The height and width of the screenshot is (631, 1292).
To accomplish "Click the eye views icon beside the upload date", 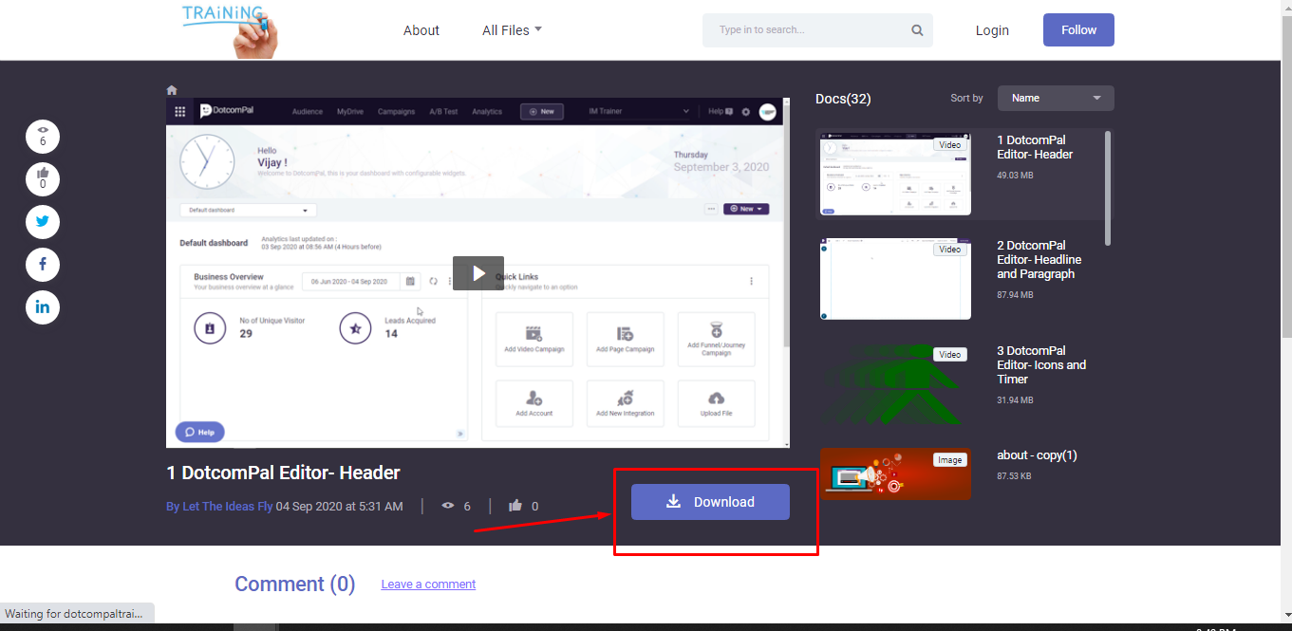I will pyautogui.click(x=448, y=506).
